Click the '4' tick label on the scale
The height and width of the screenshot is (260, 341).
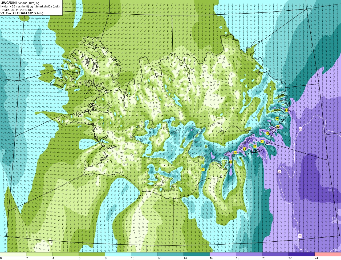coord(53,258)
